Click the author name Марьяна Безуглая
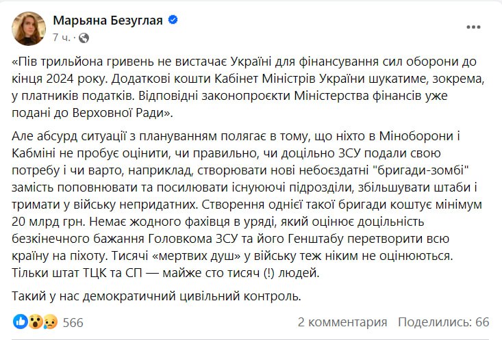 (108, 21)
